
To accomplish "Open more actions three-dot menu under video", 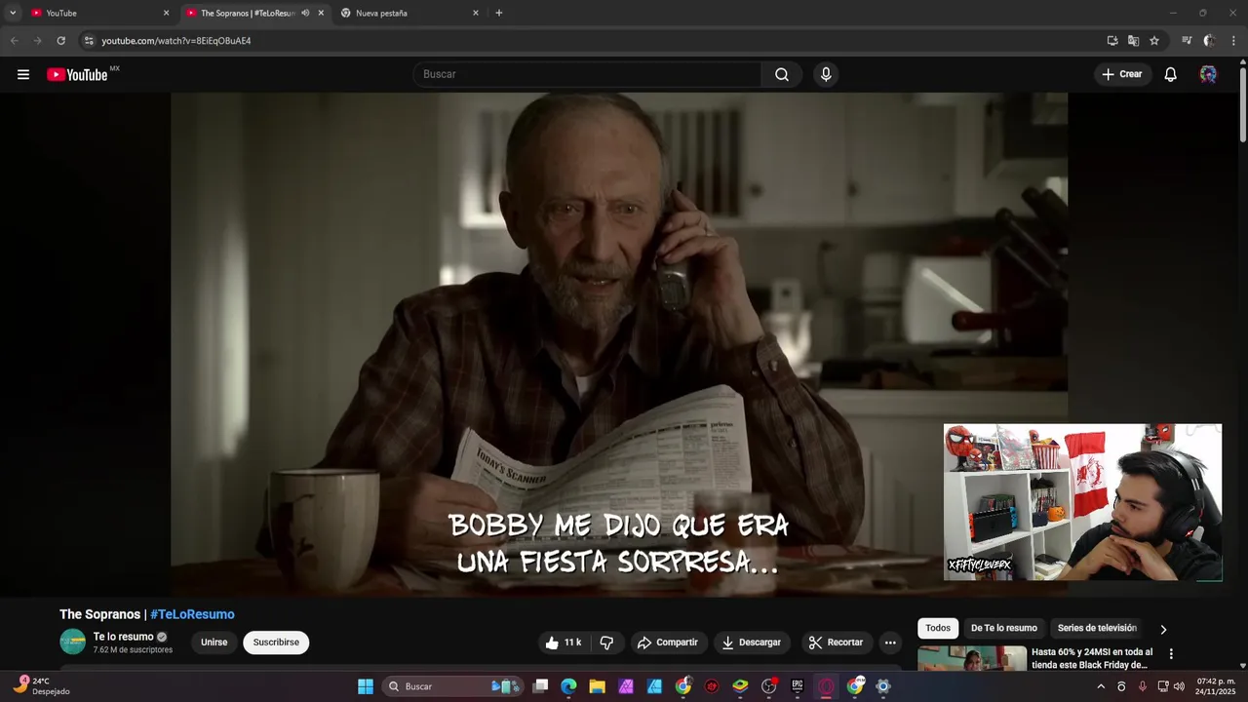I will [x=890, y=643].
